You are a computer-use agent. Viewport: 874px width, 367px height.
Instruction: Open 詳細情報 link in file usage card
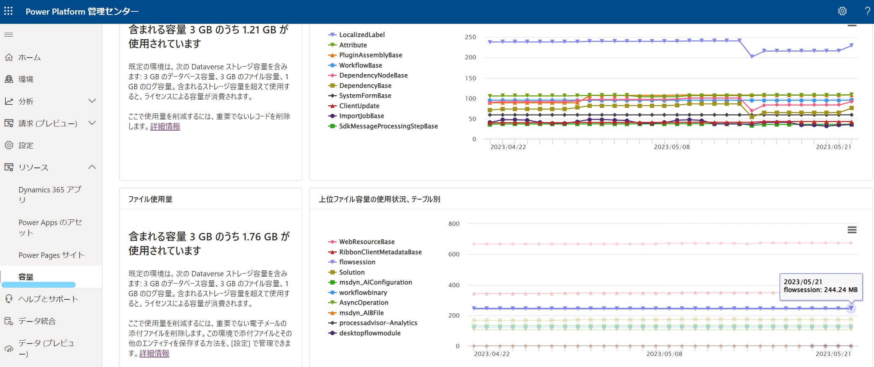[x=154, y=353]
